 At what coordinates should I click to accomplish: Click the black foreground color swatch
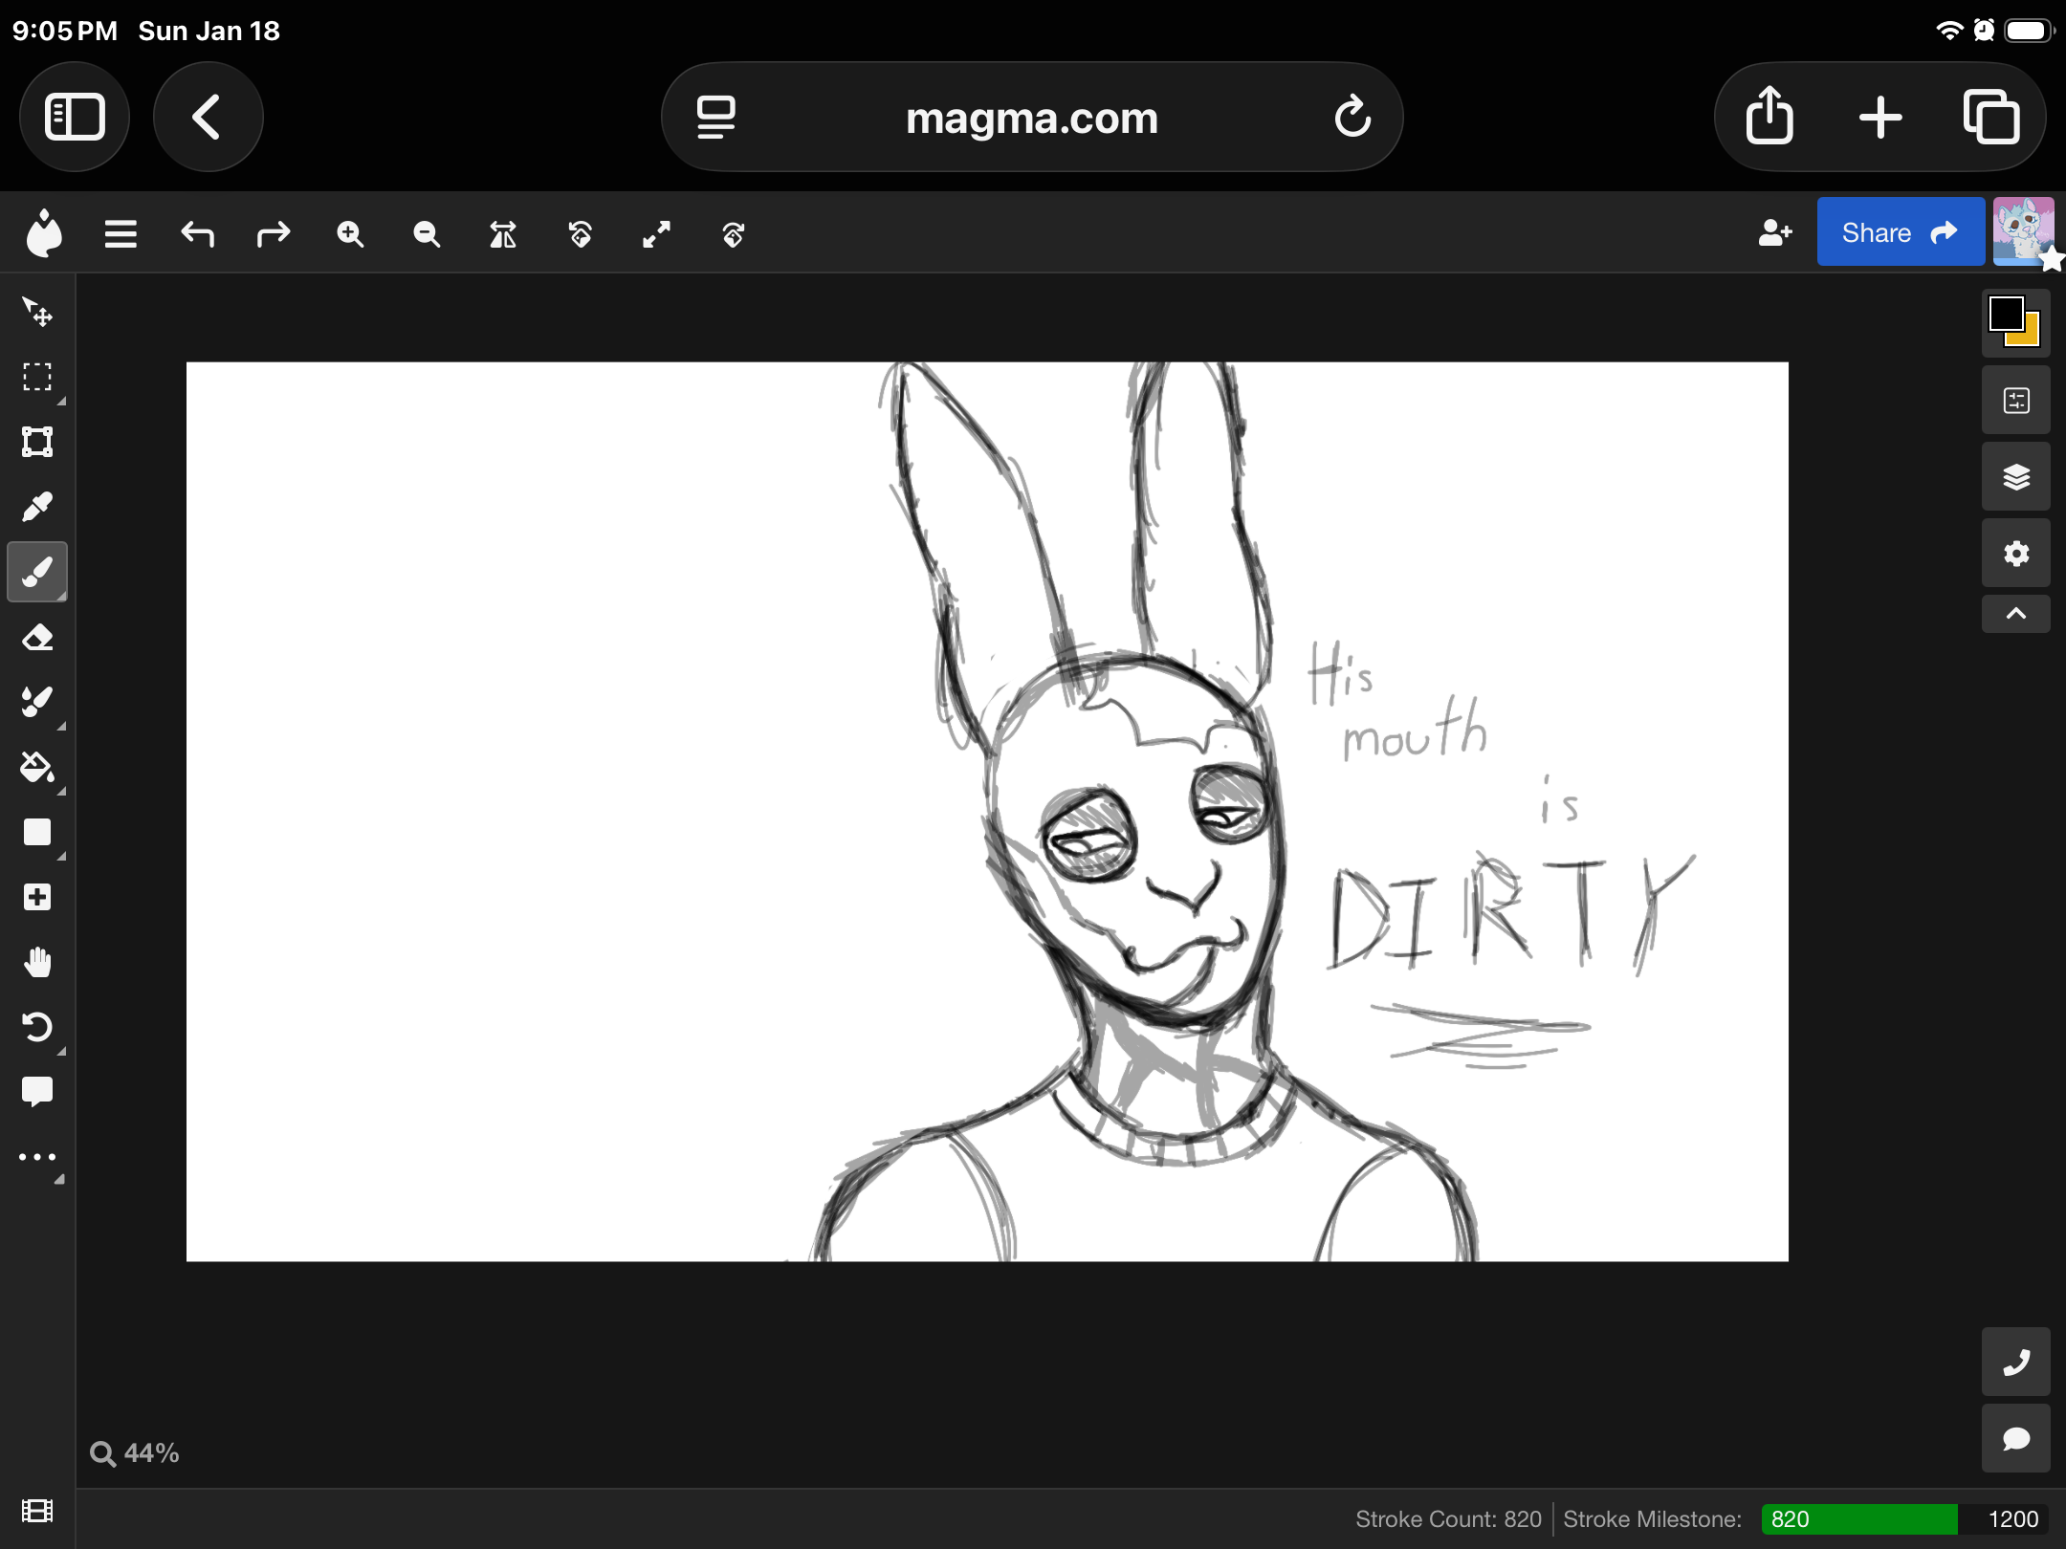2005,313
